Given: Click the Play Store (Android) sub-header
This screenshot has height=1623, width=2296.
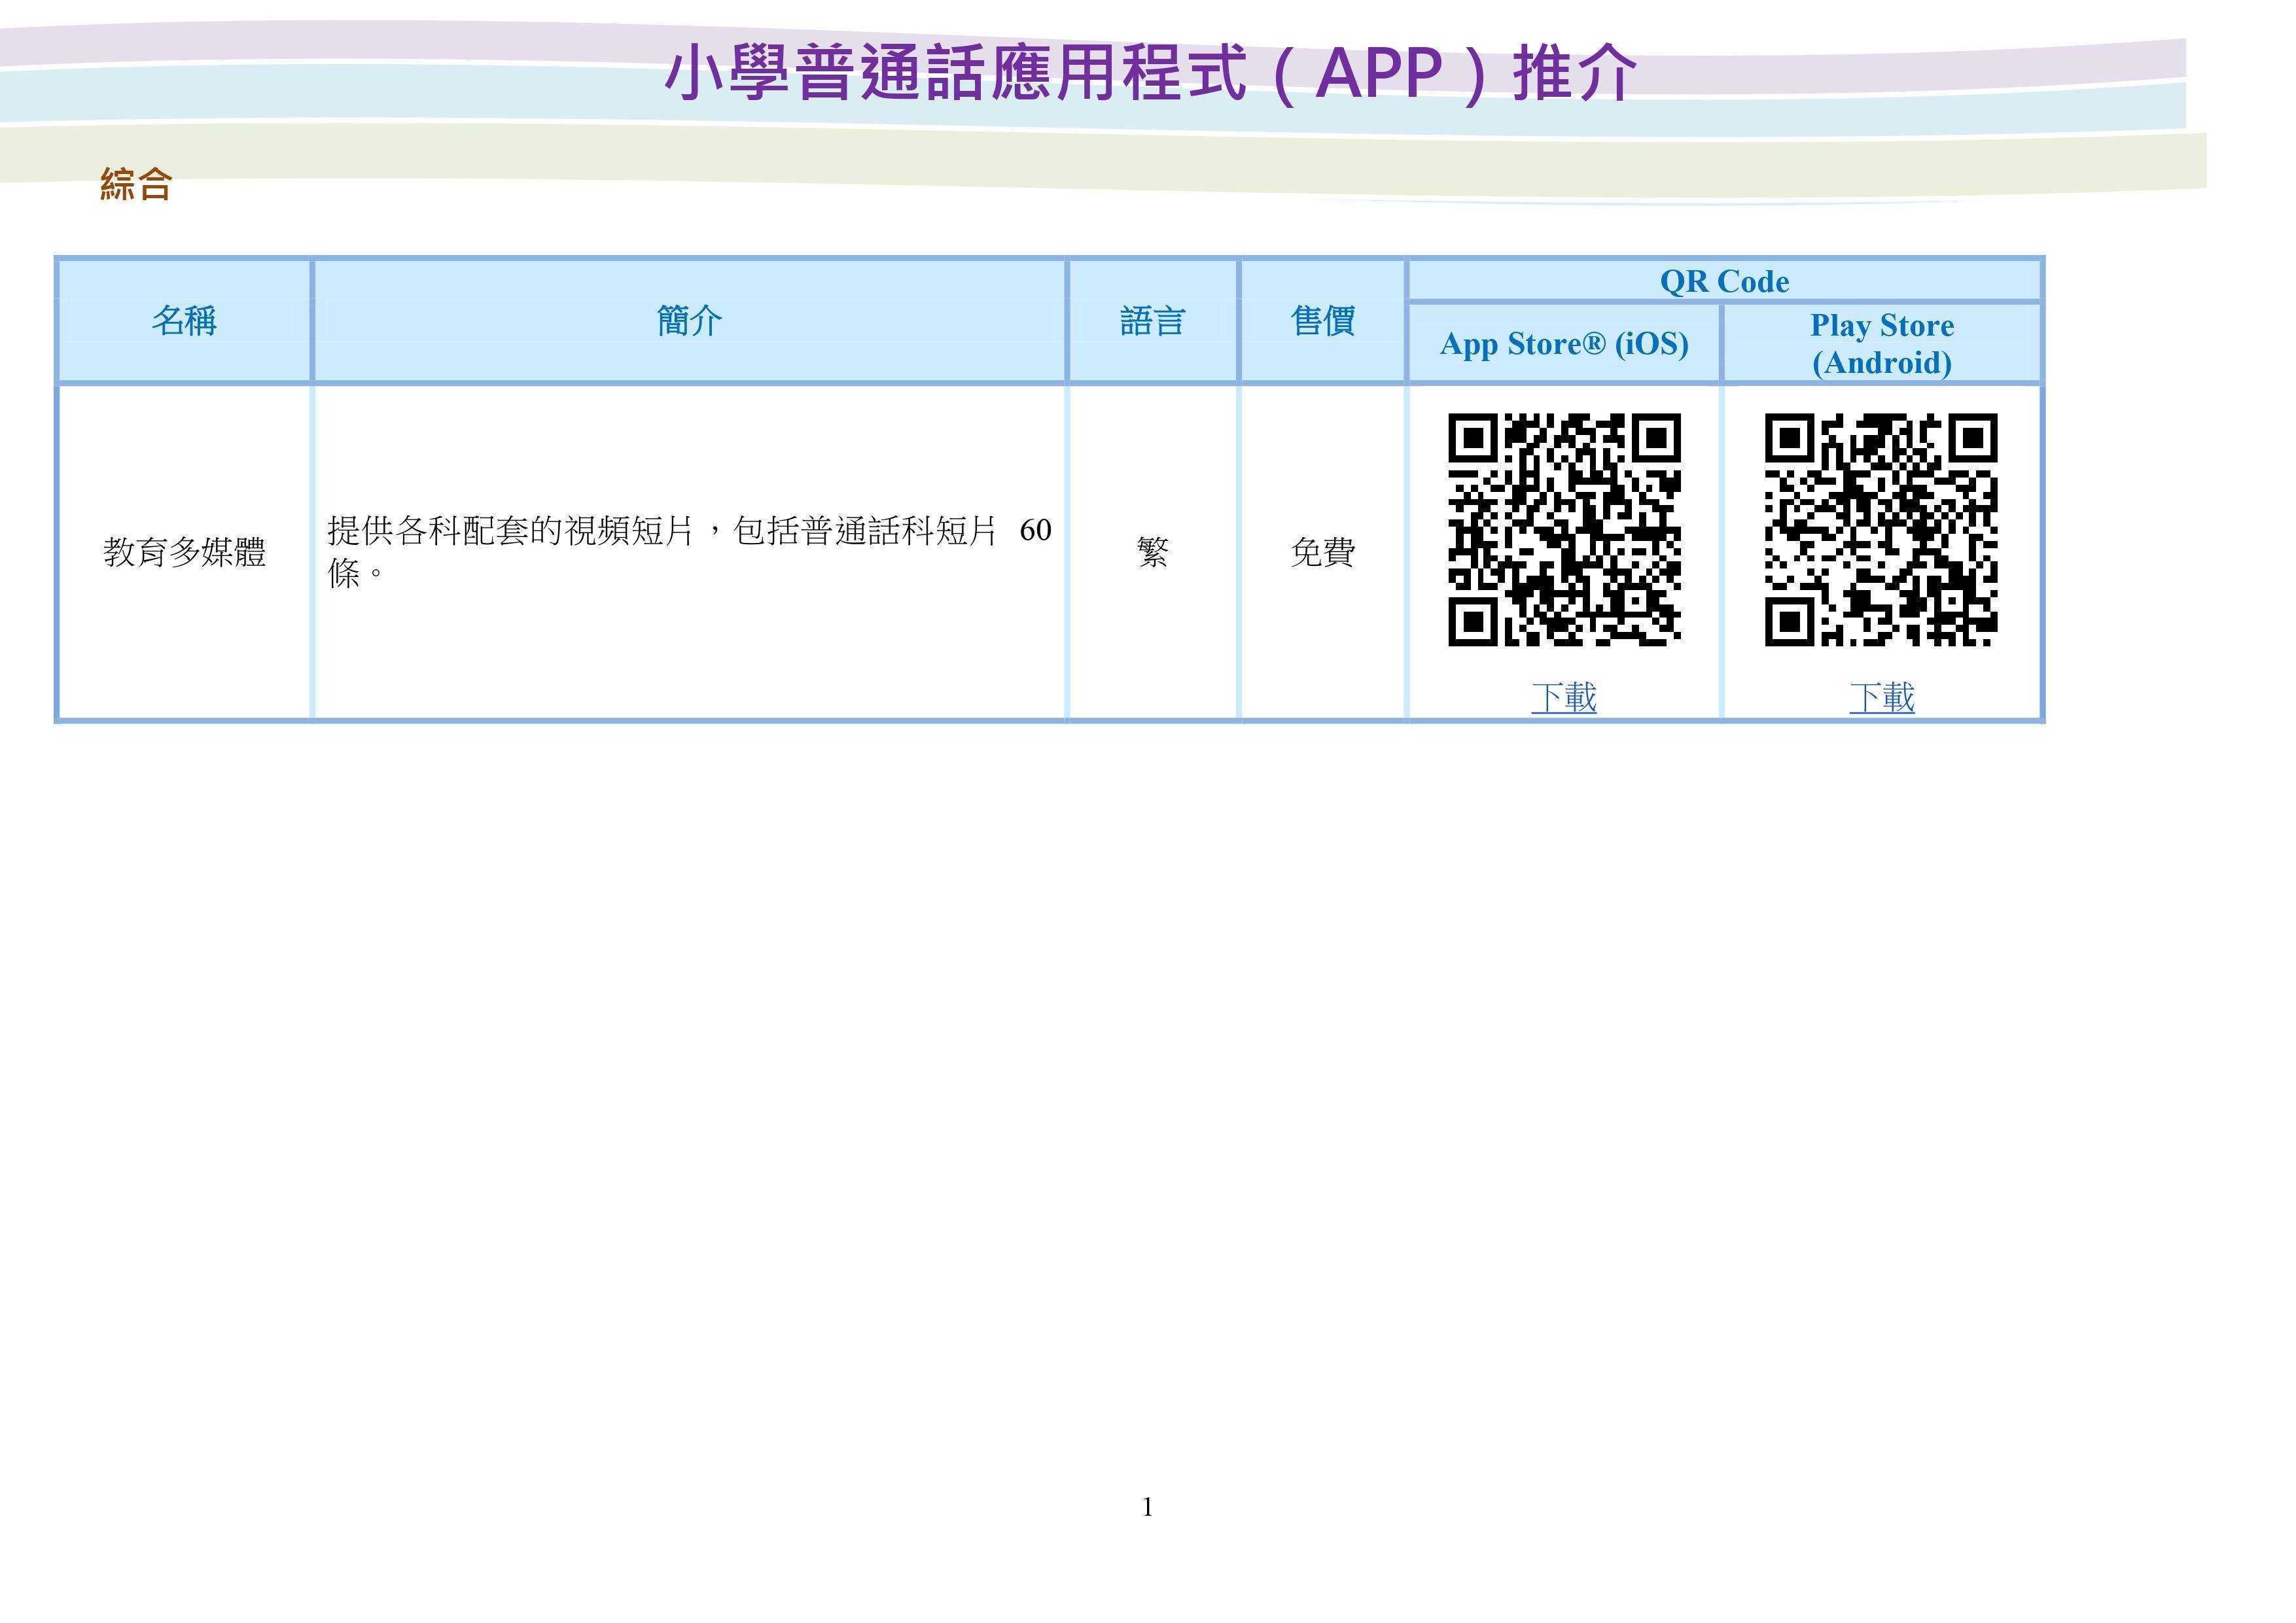Looking at the screenshot, I should (x=1882, y=343).
